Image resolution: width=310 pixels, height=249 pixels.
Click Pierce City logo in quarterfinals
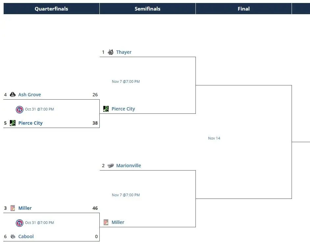(x=13, y=123)
